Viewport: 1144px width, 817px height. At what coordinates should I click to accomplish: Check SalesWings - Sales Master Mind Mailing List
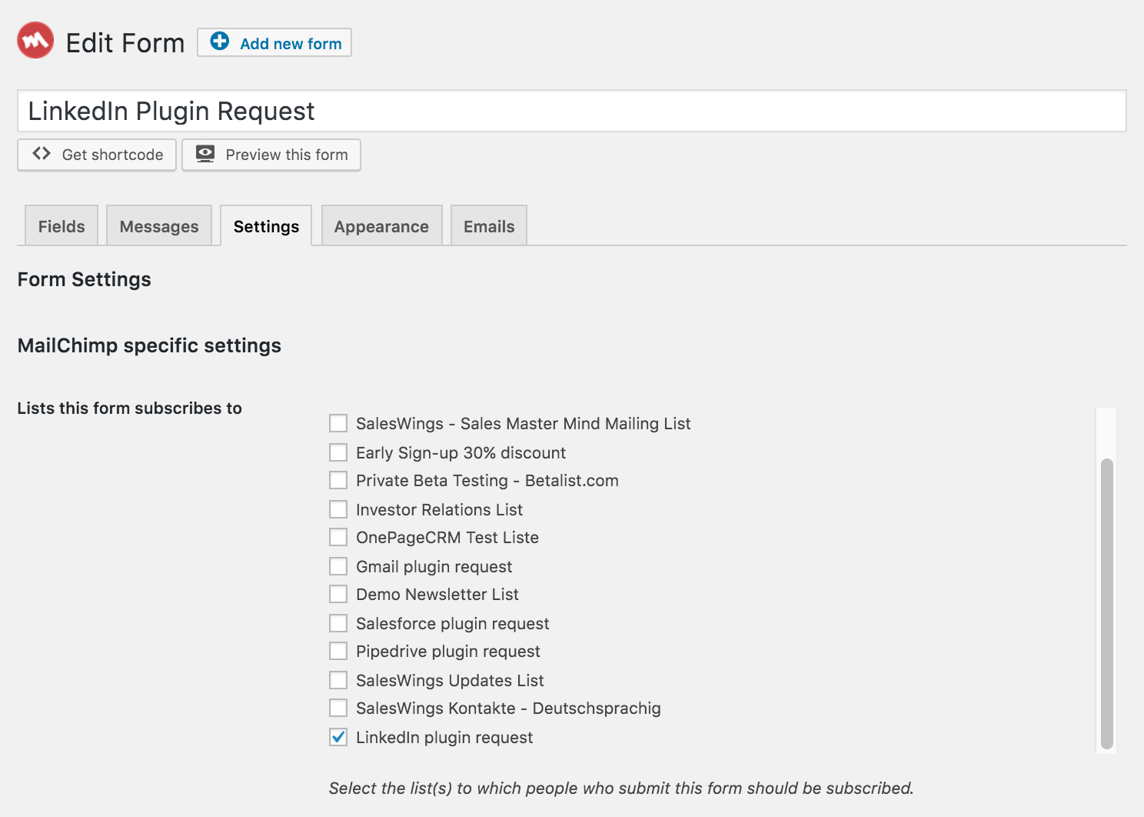(338, 423)
